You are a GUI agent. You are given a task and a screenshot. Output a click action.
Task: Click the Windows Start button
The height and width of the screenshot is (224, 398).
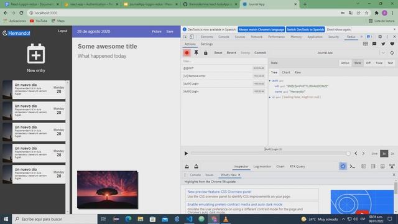(x=6, y=219)
